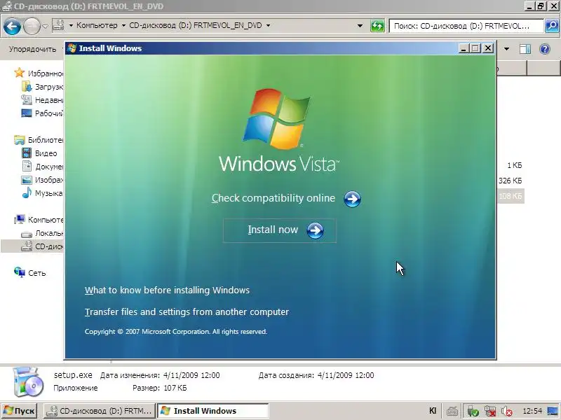The image size is (561, 420).
Task: Click the blue arrow next to Install now
Action: point(315,231)
